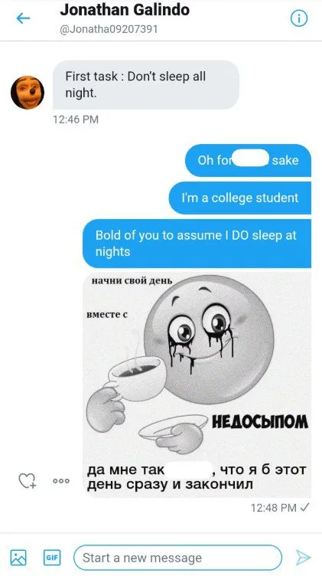This screenshot has width=322, height=576.
Task: Open the GIF picker
Action: click(52, 558)
